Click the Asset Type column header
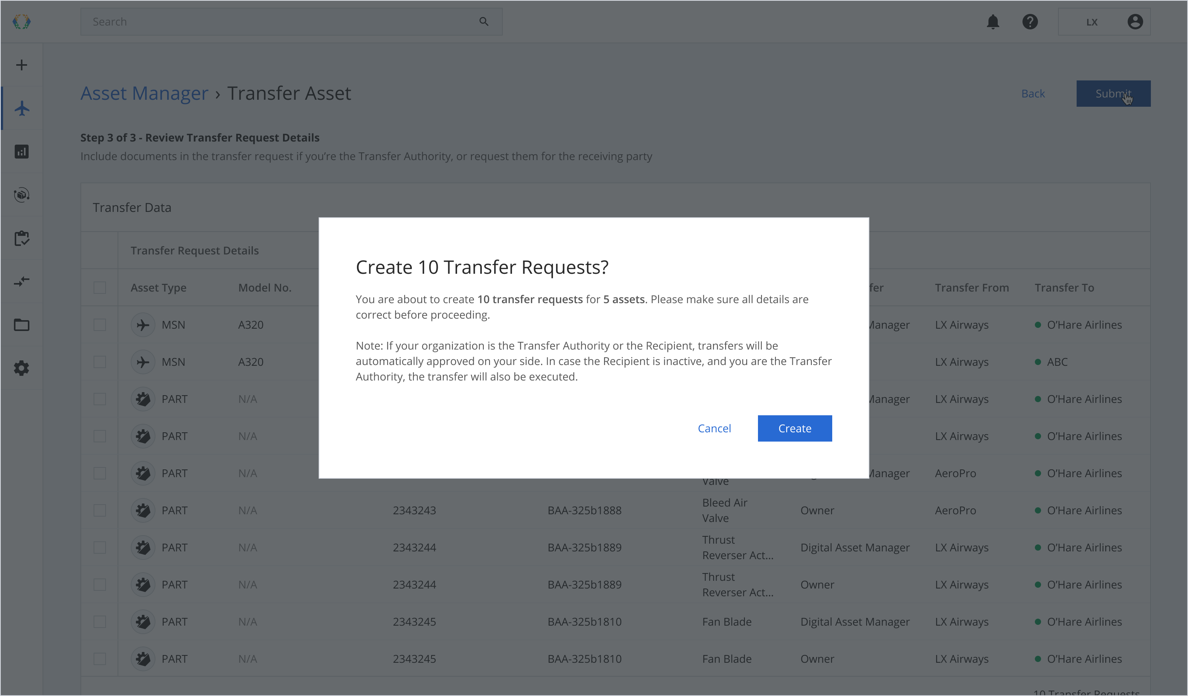Screen dimensions: 1188x696 pos(159,287)
